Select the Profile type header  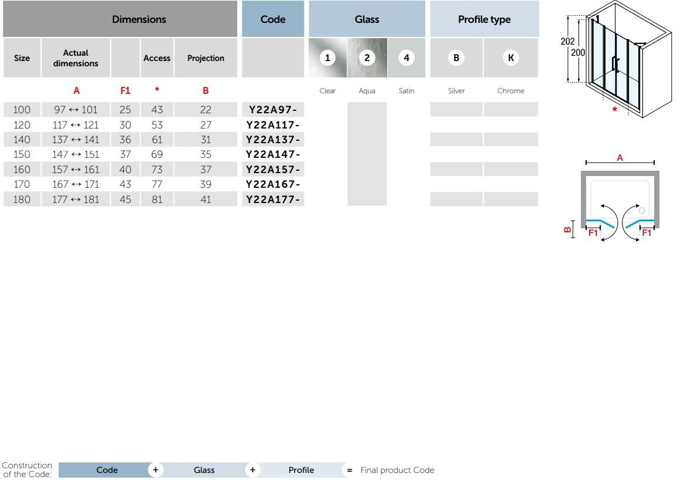coord(484,19)
